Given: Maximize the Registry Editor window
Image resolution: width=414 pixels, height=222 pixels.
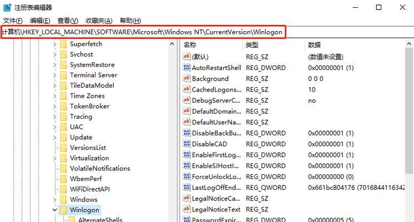Looking at the screenshot, I should pos(378,7).
